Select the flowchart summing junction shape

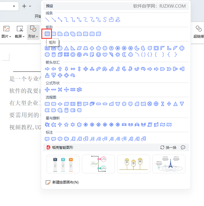coord(150,104)
